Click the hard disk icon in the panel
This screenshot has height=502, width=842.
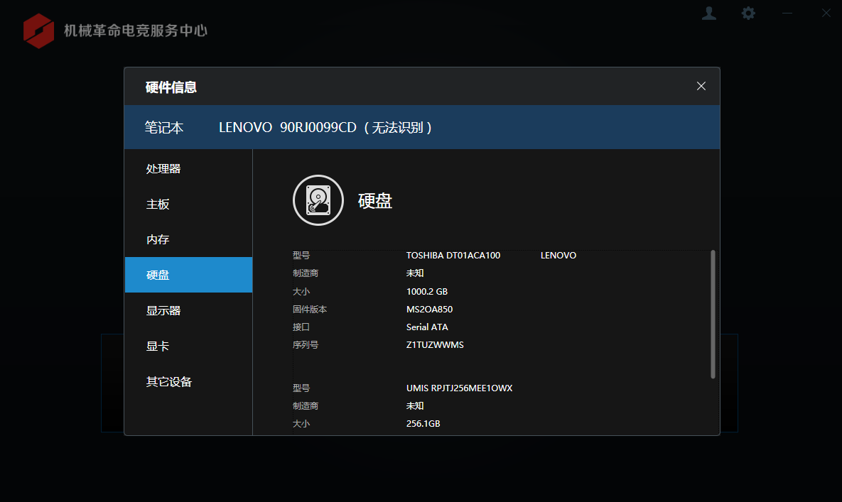click(318, 200)
